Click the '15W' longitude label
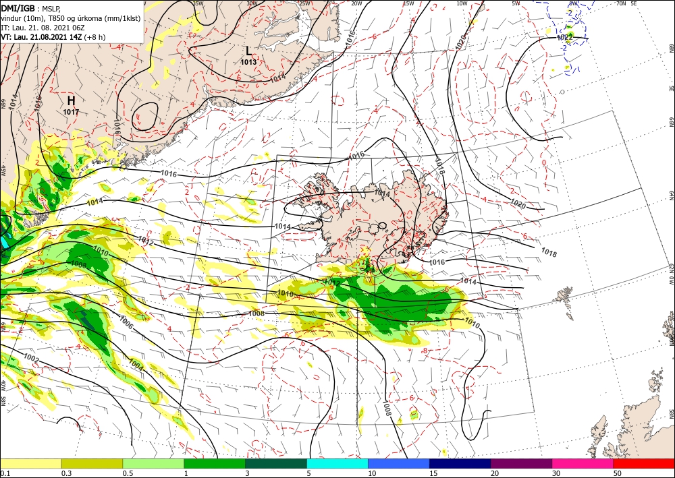The width and height of the screenshot is (675, 478). click(x=408, y=3)
